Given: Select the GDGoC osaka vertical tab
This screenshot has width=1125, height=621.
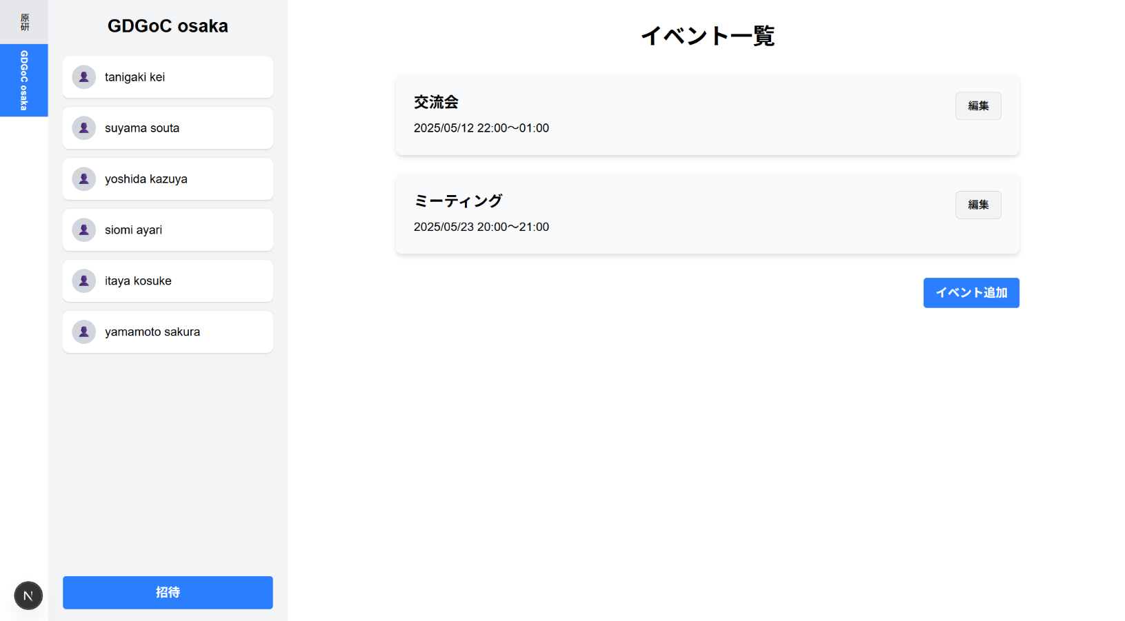Looking at the screenshot, I should (x=24, y=80).
